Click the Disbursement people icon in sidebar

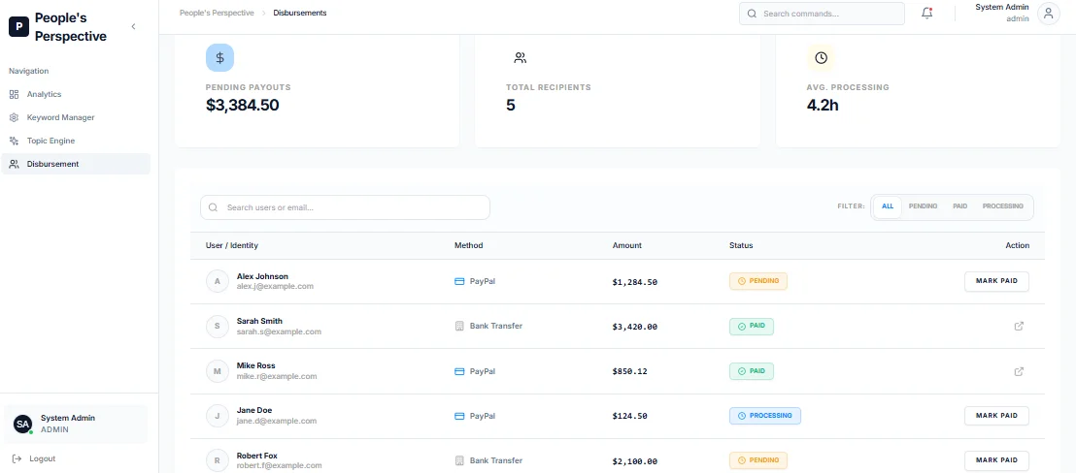pos(14,164)
